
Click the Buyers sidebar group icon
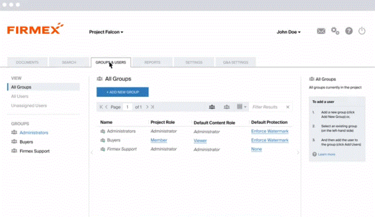tap(14, 142)
